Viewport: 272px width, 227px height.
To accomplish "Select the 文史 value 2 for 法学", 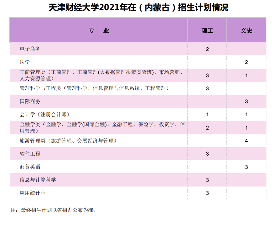I will pyautogui.click(x=246, y=62).
